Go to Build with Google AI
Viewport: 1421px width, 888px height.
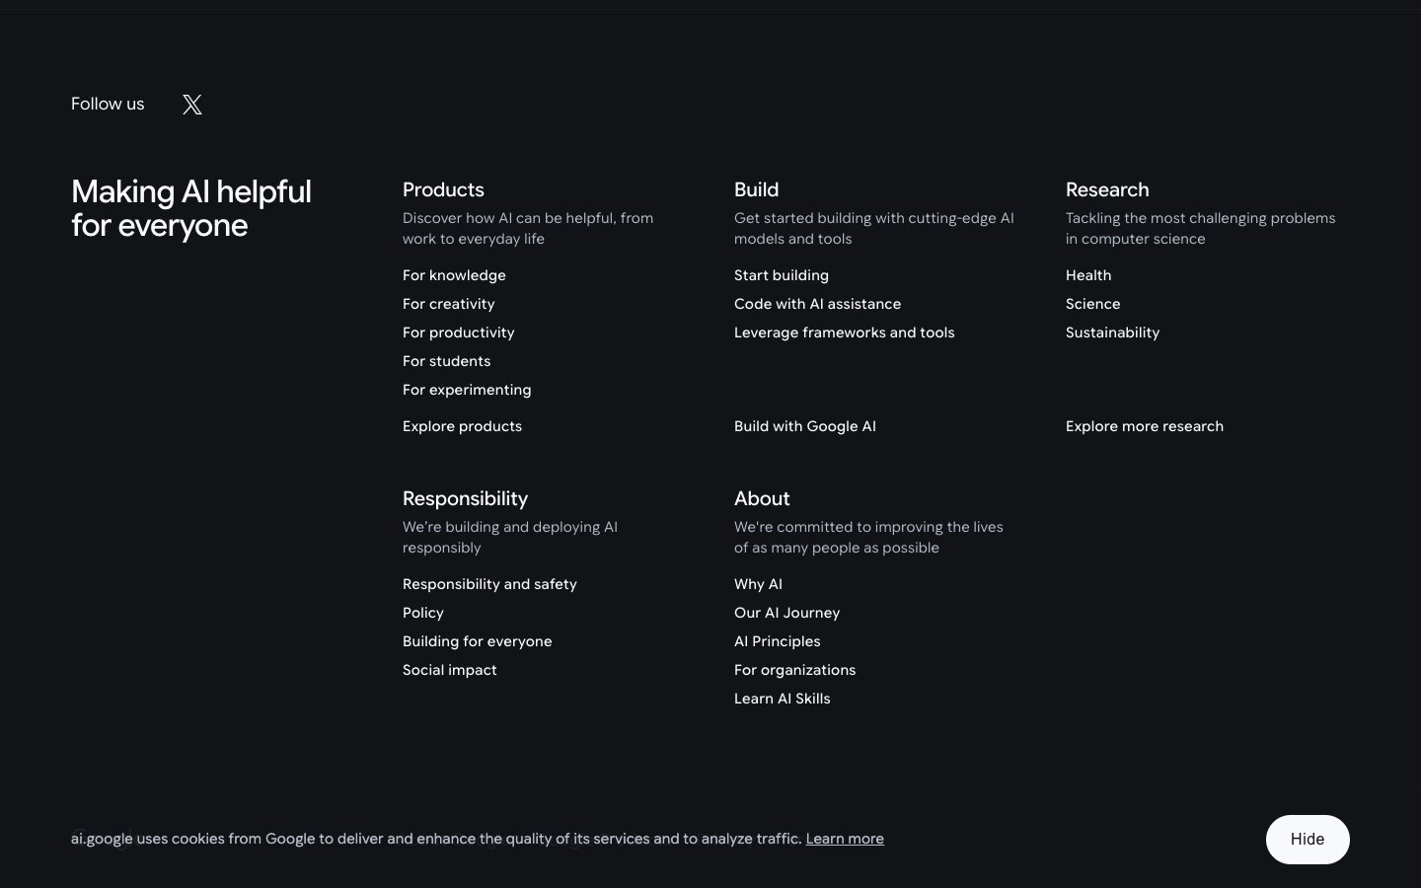click(x=805, y=426)
